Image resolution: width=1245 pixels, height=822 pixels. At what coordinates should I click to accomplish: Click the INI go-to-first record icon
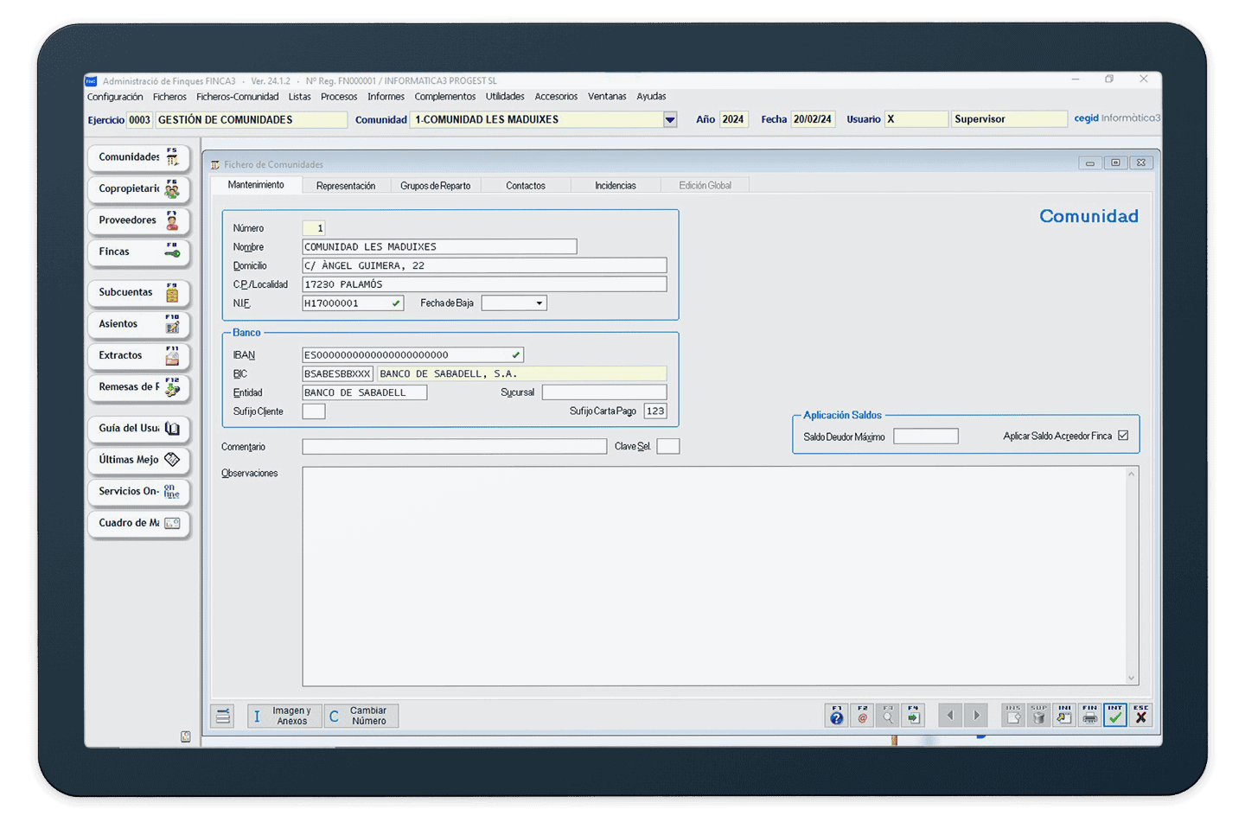click(1064, 715)
